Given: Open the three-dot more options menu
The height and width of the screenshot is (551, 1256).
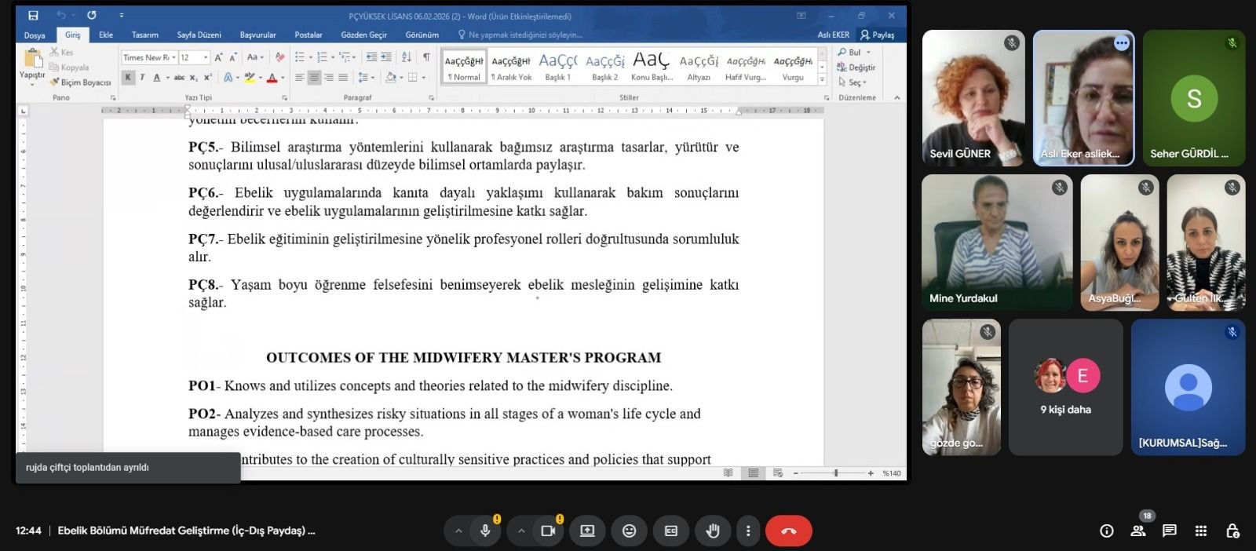Looking at the screenshot, I should pyautogui.click(x=747, y=531).
